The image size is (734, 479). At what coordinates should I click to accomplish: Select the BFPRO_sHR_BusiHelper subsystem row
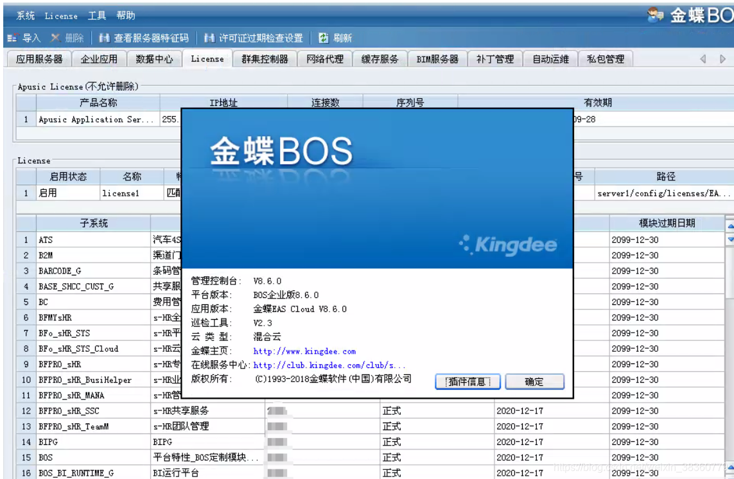tap(93, 379)
